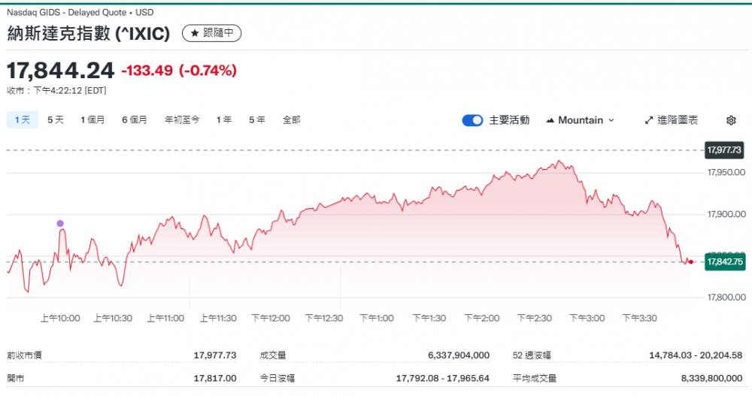Click the star 跟隨中 follow button
Viewport: 752px width, 396px height.
click(212, 33)
